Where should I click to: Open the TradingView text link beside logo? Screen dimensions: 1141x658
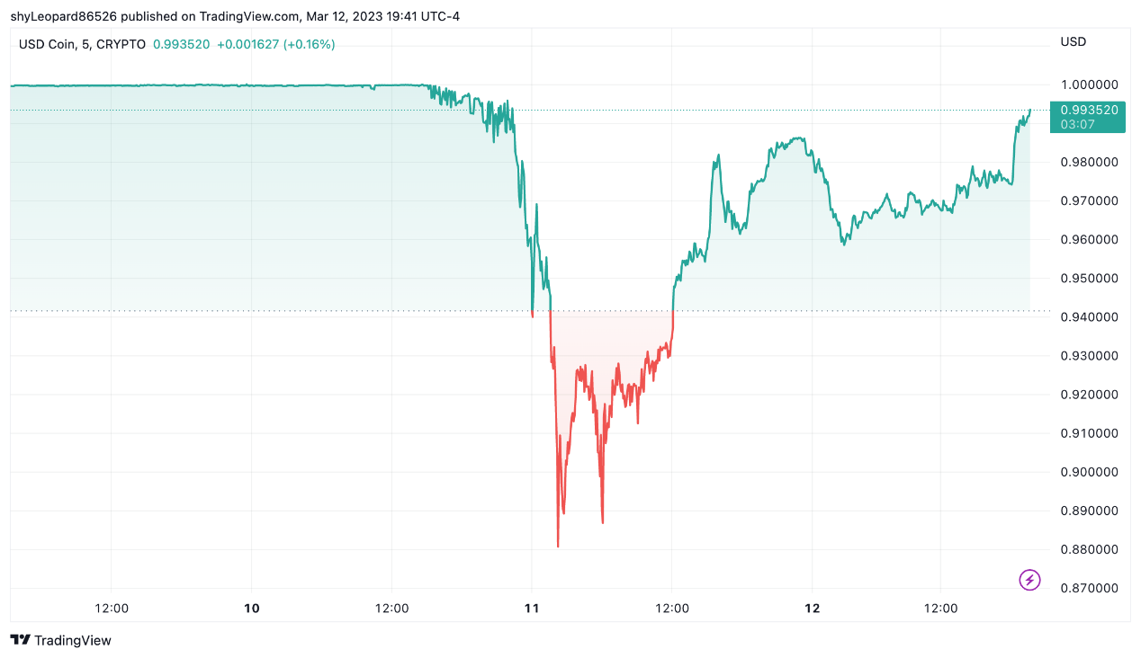pos(73,640)
